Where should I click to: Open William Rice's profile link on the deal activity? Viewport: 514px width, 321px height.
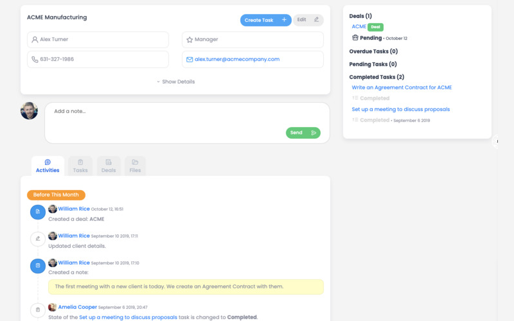[74, 209]
